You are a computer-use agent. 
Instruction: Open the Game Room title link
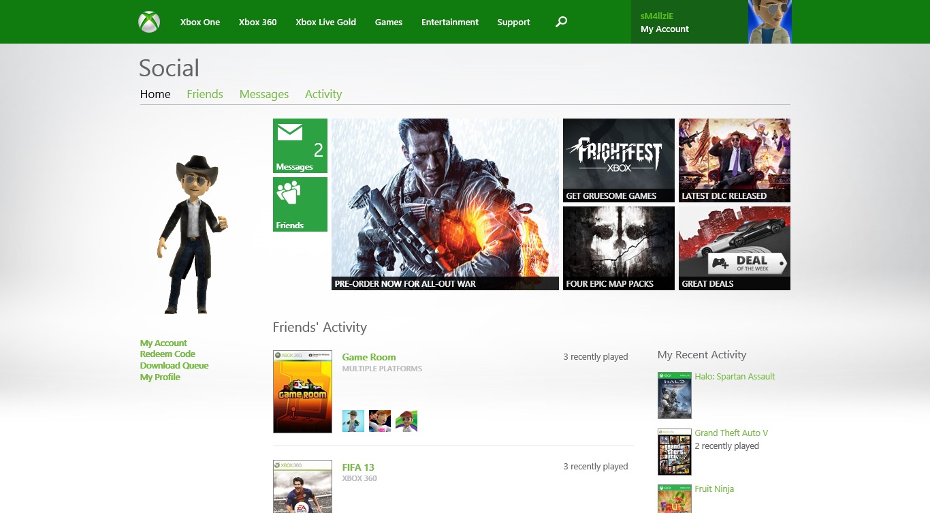click(x=369, y=357)
